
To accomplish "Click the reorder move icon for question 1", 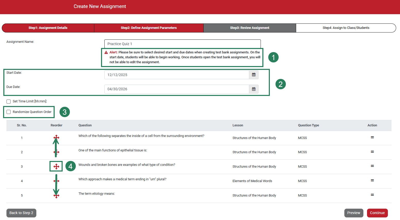I will (56, 138).
